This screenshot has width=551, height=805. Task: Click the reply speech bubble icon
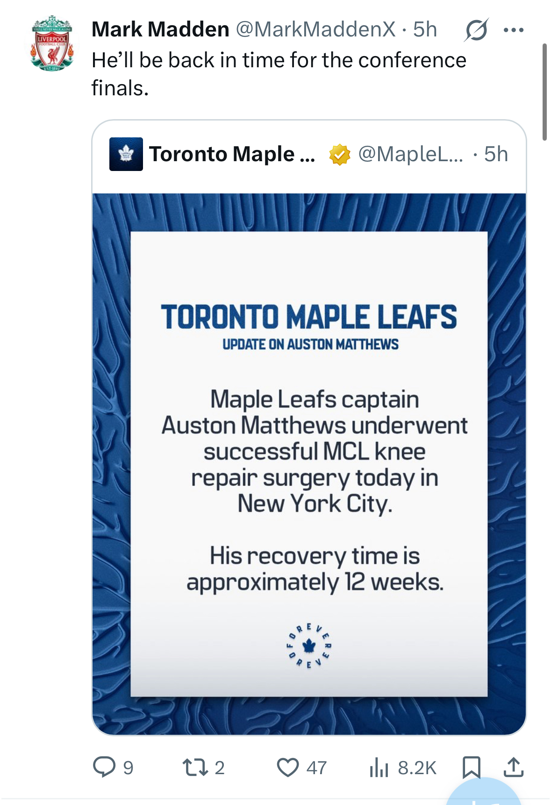(104, 767)
